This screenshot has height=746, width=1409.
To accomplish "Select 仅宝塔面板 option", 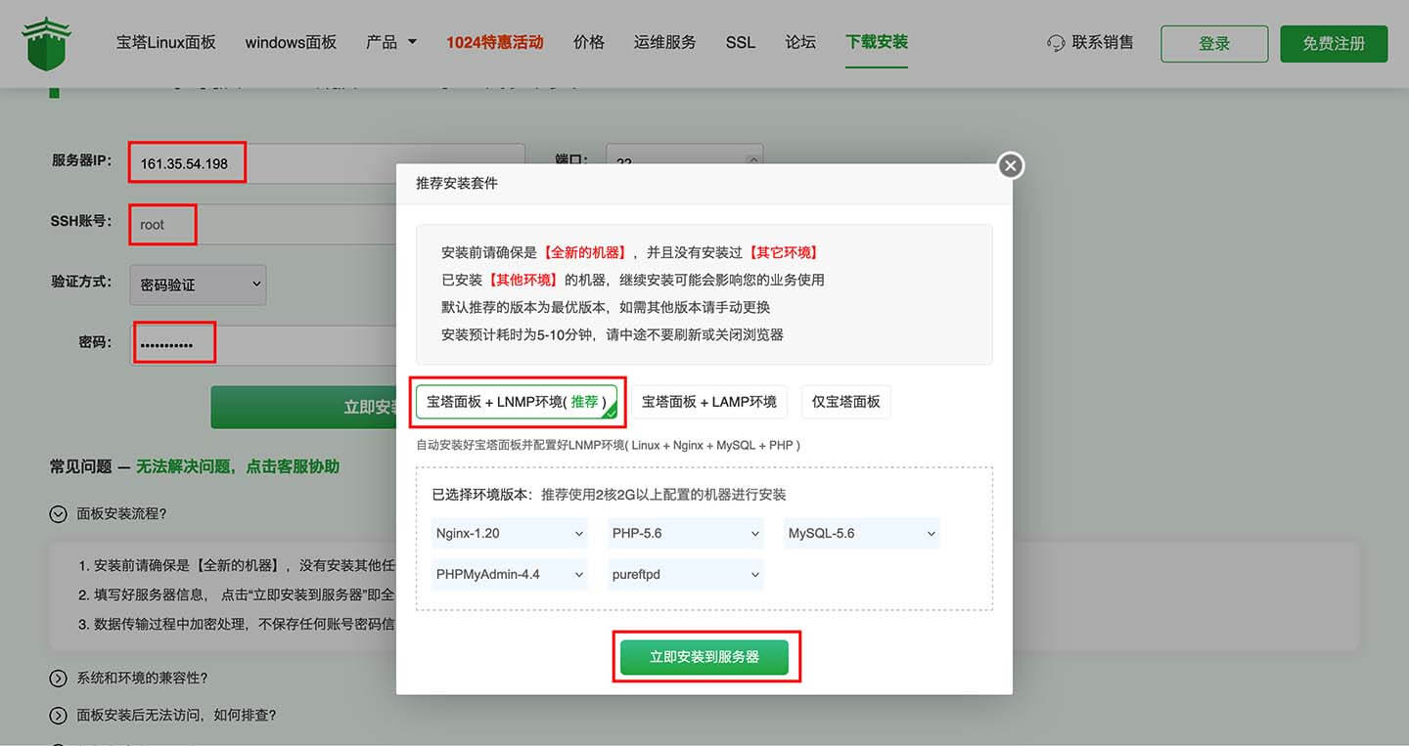I will [846, 402].
